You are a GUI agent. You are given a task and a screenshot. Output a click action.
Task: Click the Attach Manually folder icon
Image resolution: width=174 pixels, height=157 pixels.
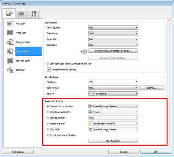[x=90, y=124]
